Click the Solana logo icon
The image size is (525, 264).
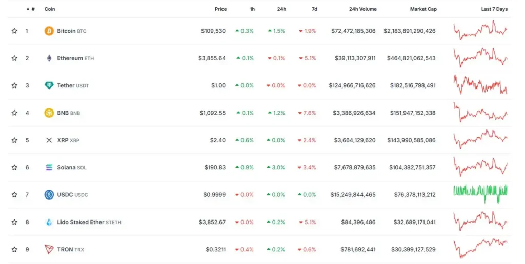pyautogui.click(x=49, y=167)
